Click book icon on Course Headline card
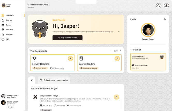 click(x=81, y=58)
